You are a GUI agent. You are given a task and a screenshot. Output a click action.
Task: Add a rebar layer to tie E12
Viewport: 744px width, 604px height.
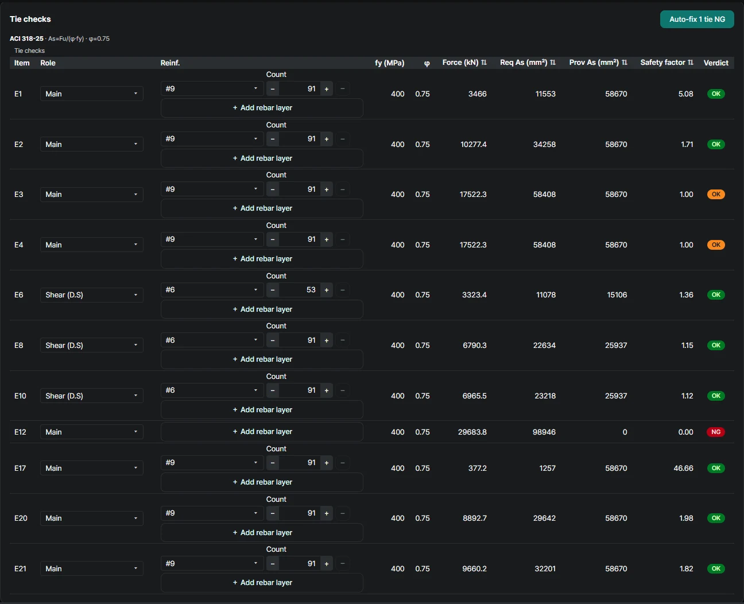pyautogui.click(x=262, y=432)
